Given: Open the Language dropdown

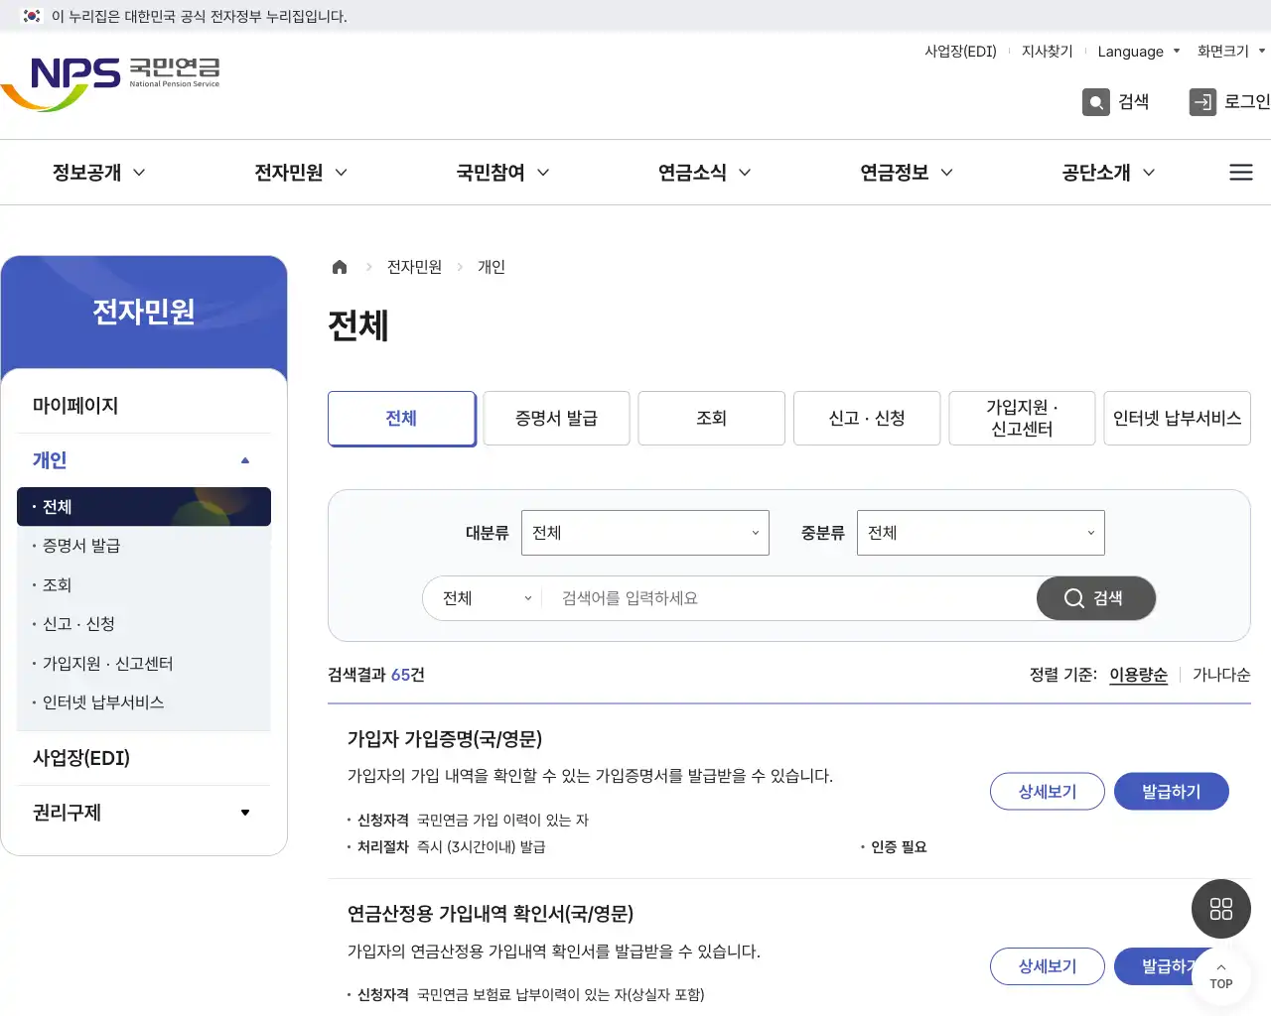Looking at the screenshot, I should pos(1139,52).
